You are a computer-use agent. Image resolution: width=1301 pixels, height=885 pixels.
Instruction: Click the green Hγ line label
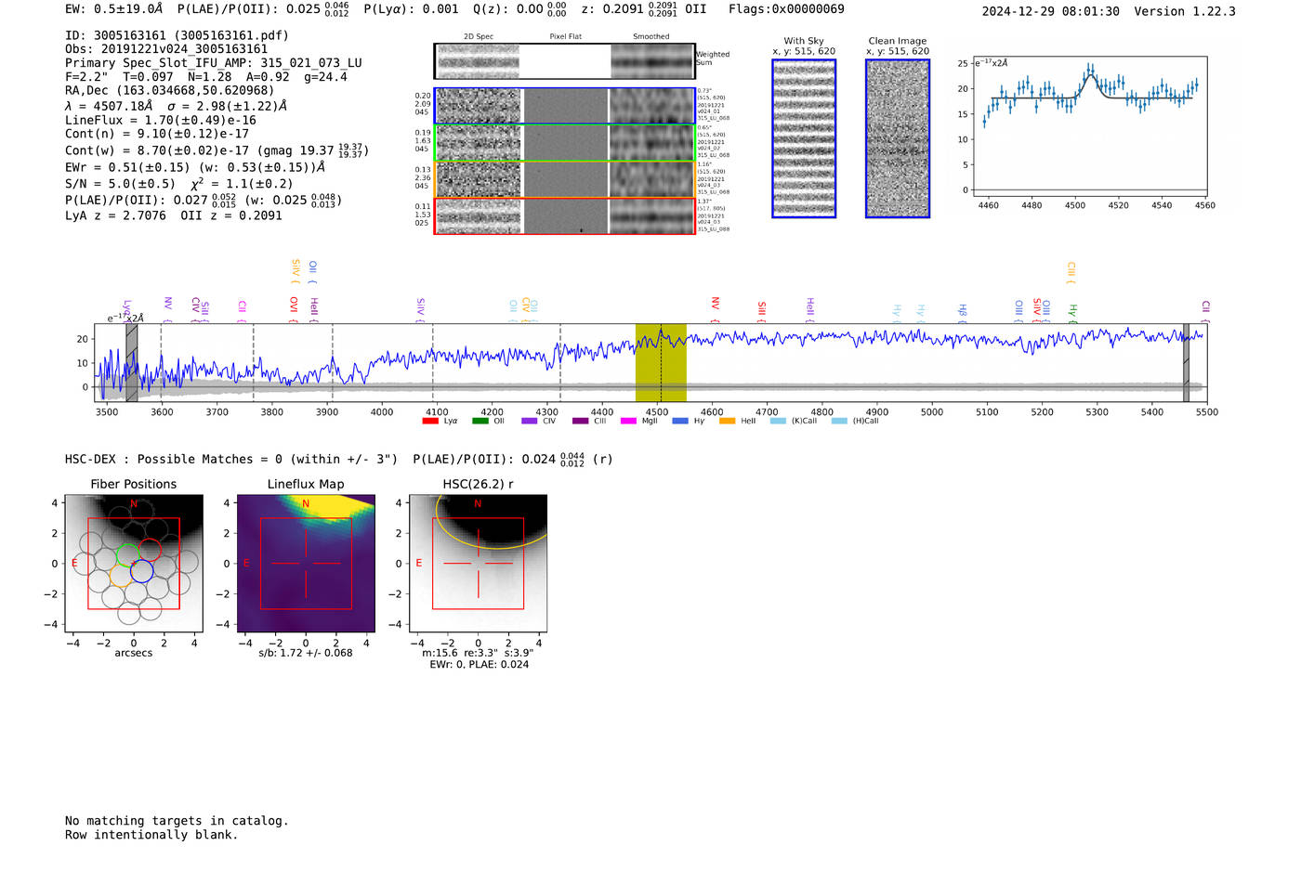(x=1072, y=313)
